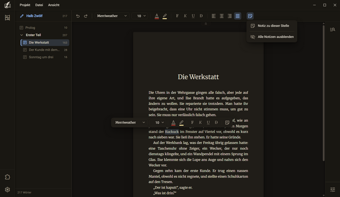The height and width of the screenshot is (197, 340).
Task: Click the Der Kunde mit dem... document icon
Action: pyautogui.click(x=25, y=50)
